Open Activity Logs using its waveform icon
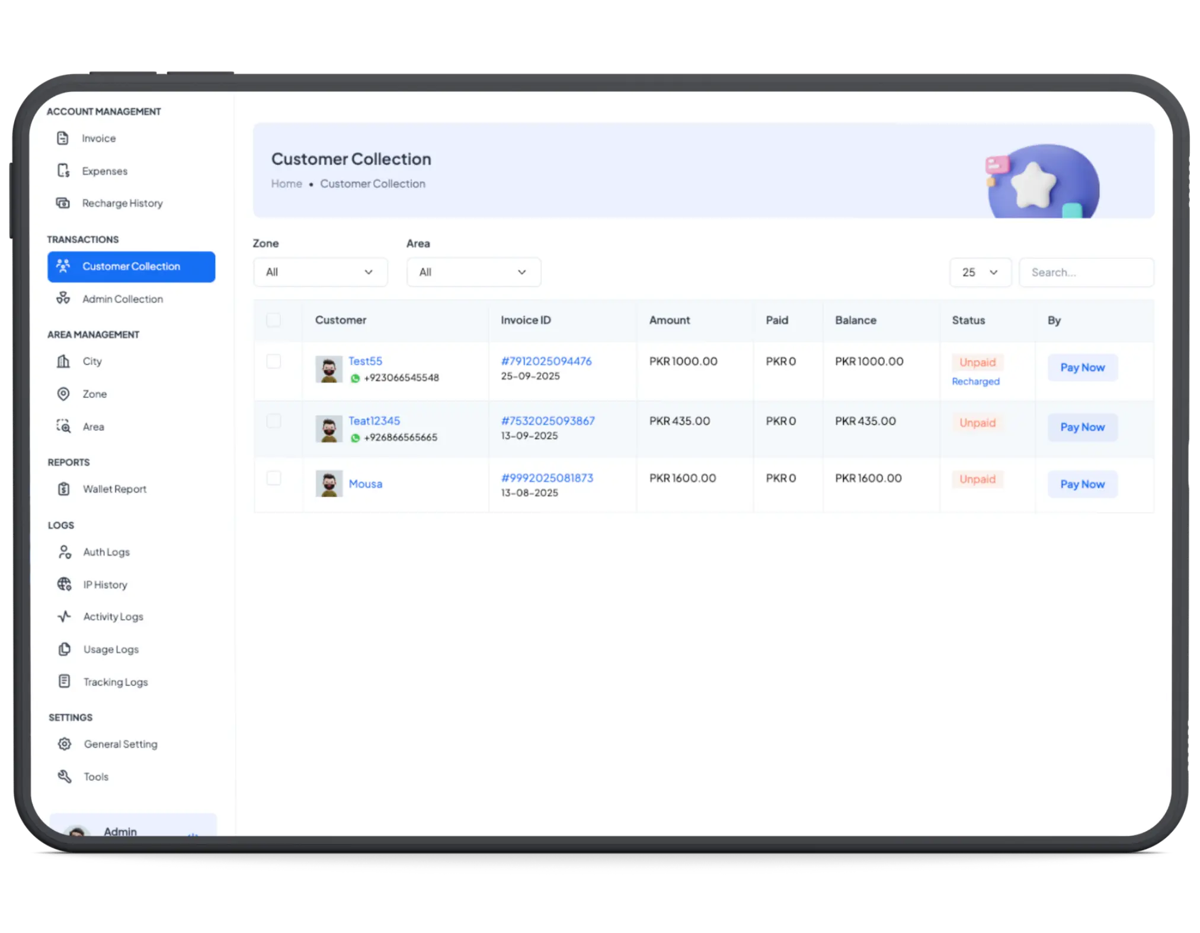1200x933 pixels. click(x=64, y=616)
